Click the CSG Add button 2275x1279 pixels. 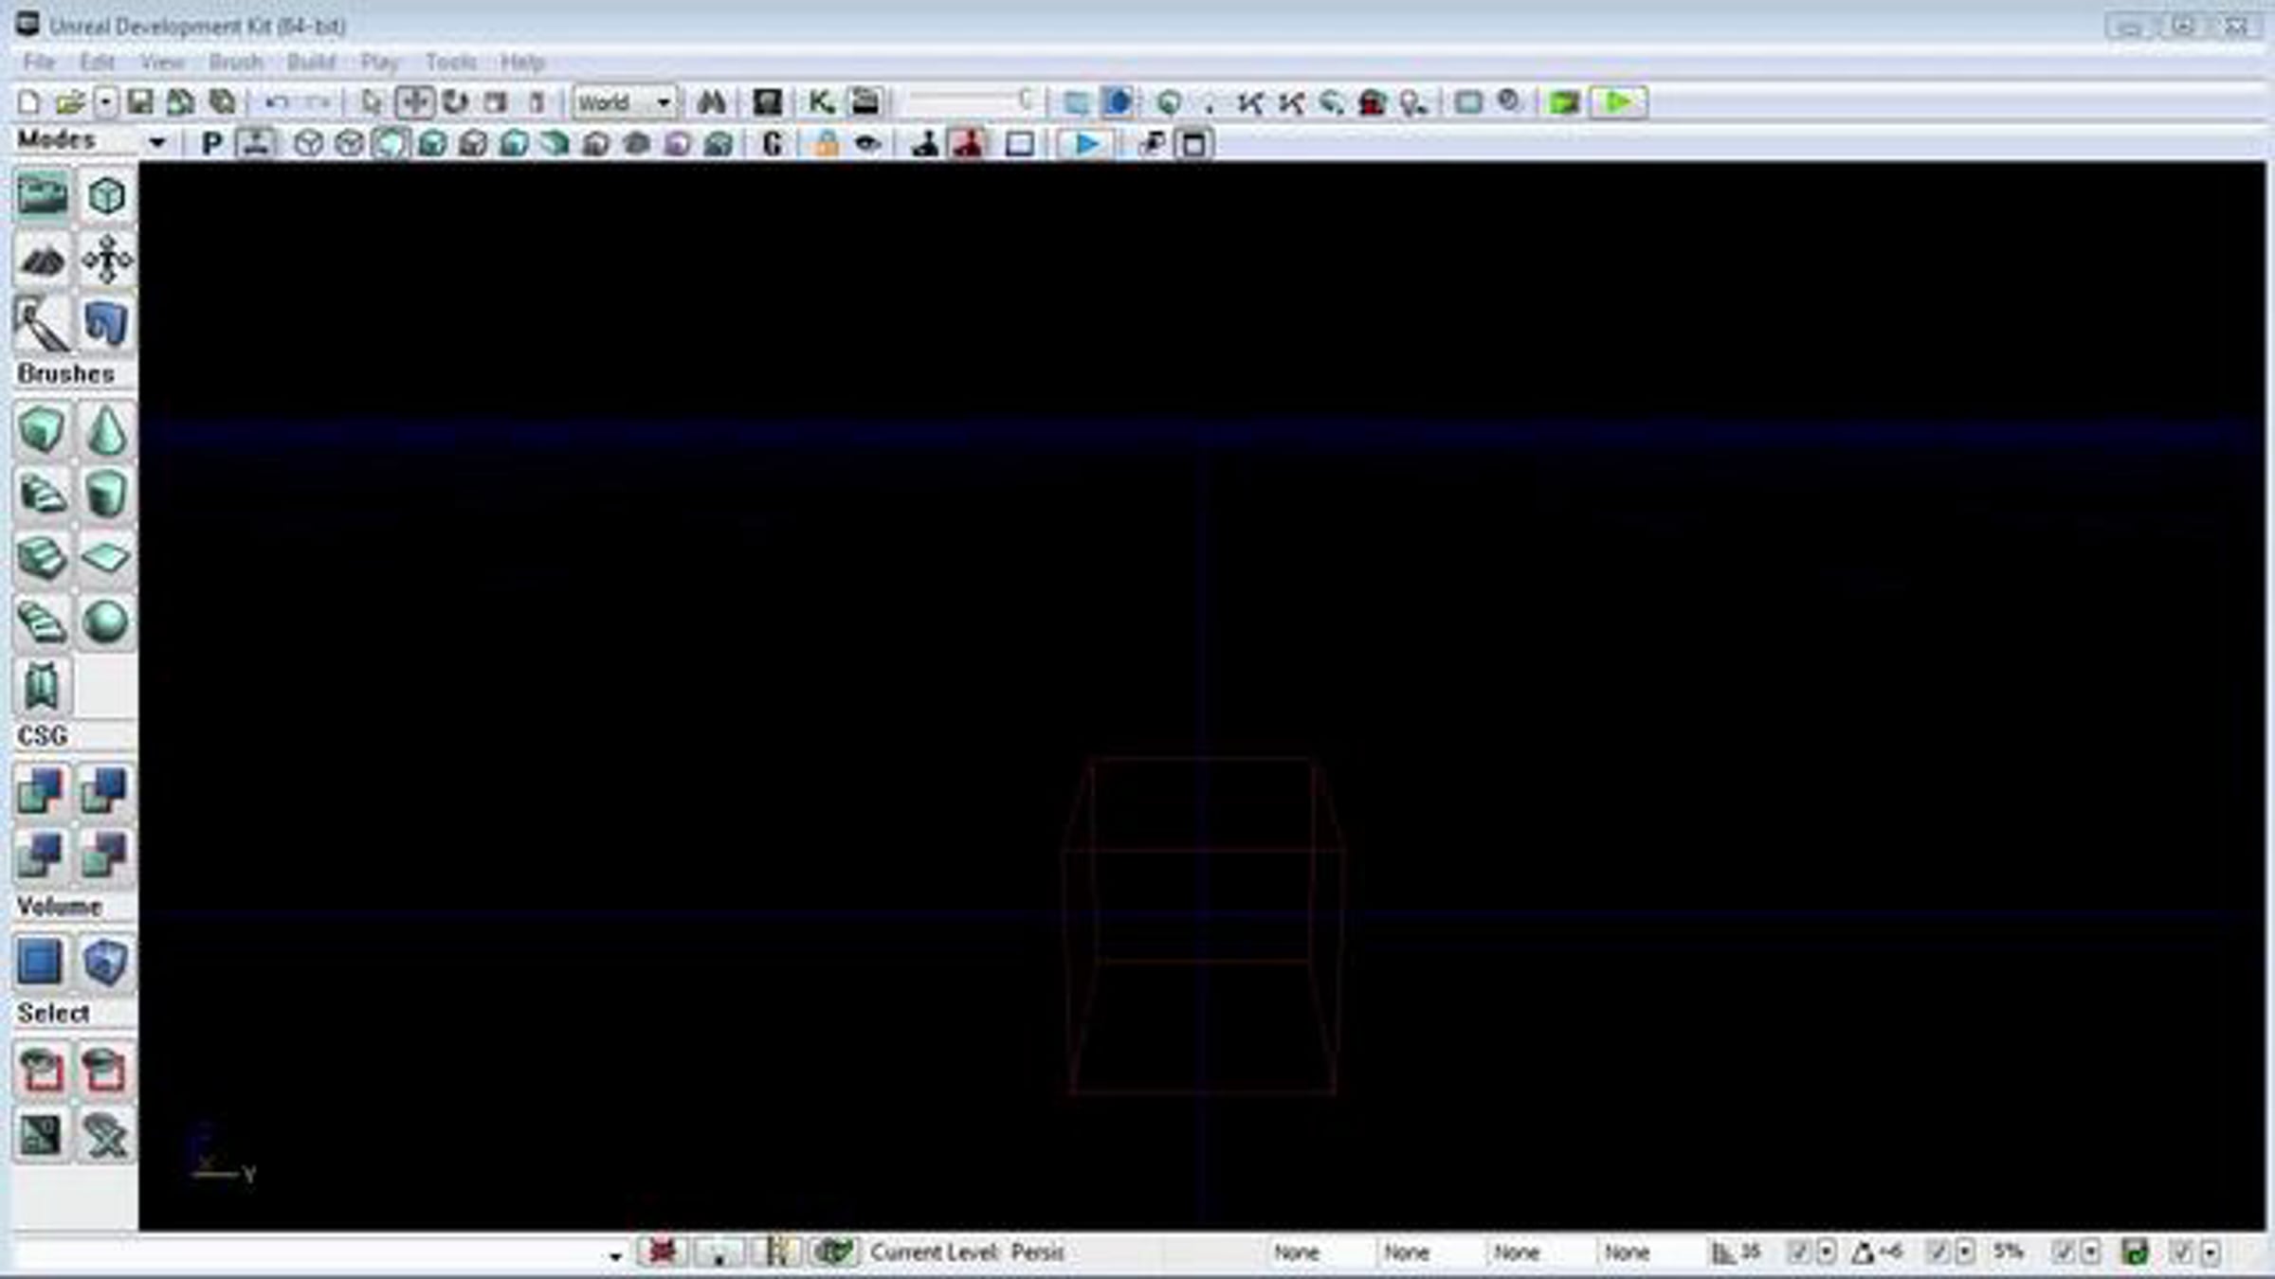click(x=41, y=789)
